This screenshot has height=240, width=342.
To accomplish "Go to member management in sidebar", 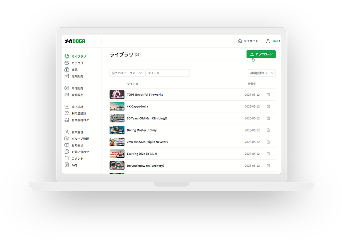I will pyautogui.click(x=77, y=132).
